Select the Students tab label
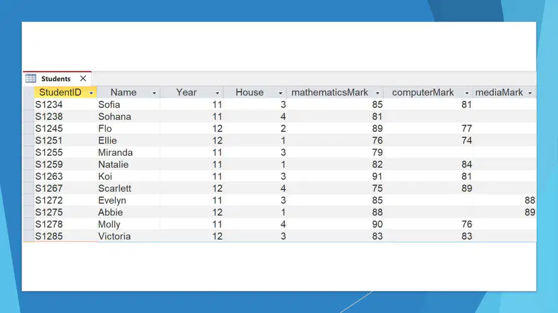 (x=56, y=79)
